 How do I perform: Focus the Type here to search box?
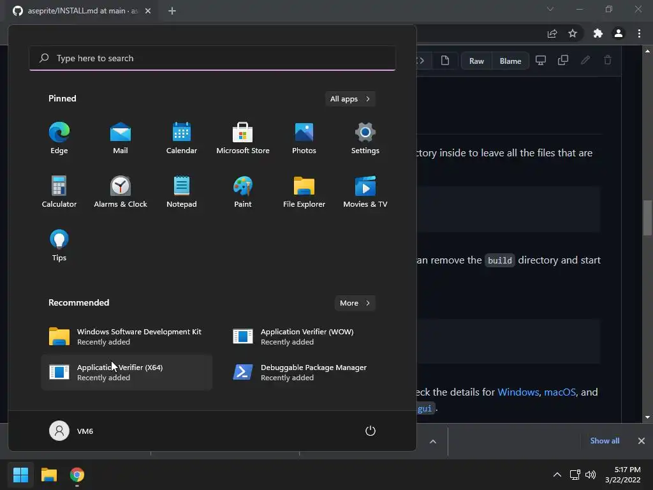pos(212,58)
